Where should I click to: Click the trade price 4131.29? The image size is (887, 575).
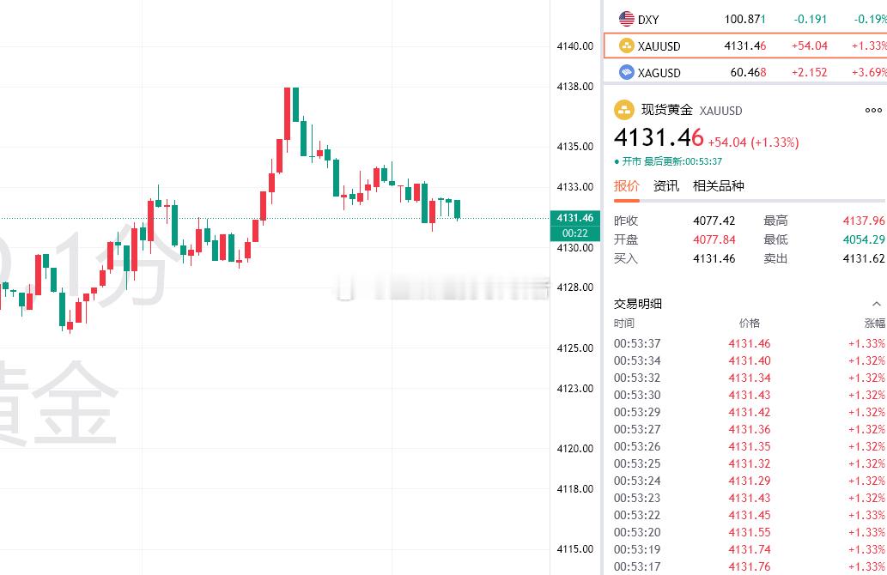pos(750,481)
